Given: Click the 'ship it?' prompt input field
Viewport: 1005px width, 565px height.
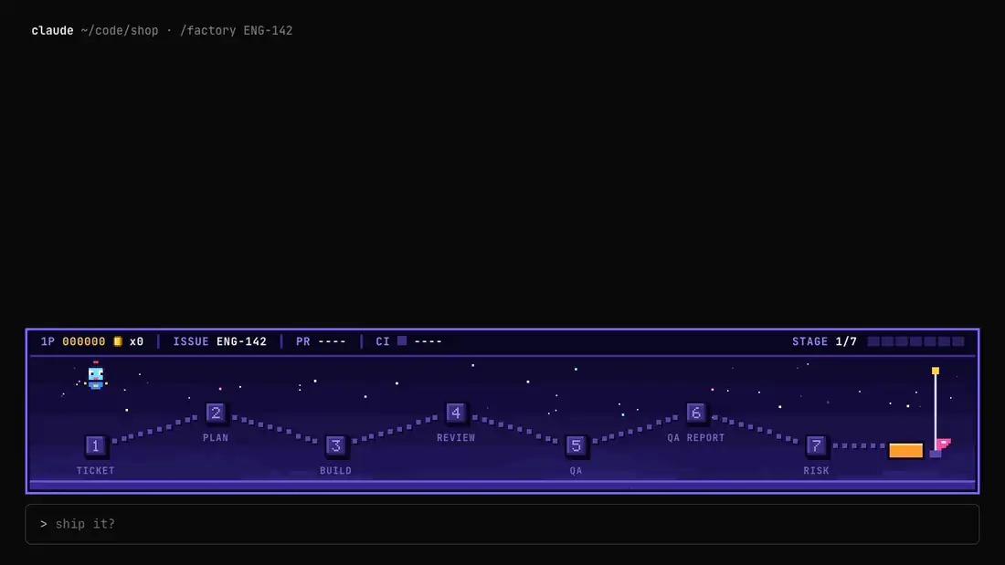Looking at the screenshot, I should pyautogui.click(x=503, y=524).
